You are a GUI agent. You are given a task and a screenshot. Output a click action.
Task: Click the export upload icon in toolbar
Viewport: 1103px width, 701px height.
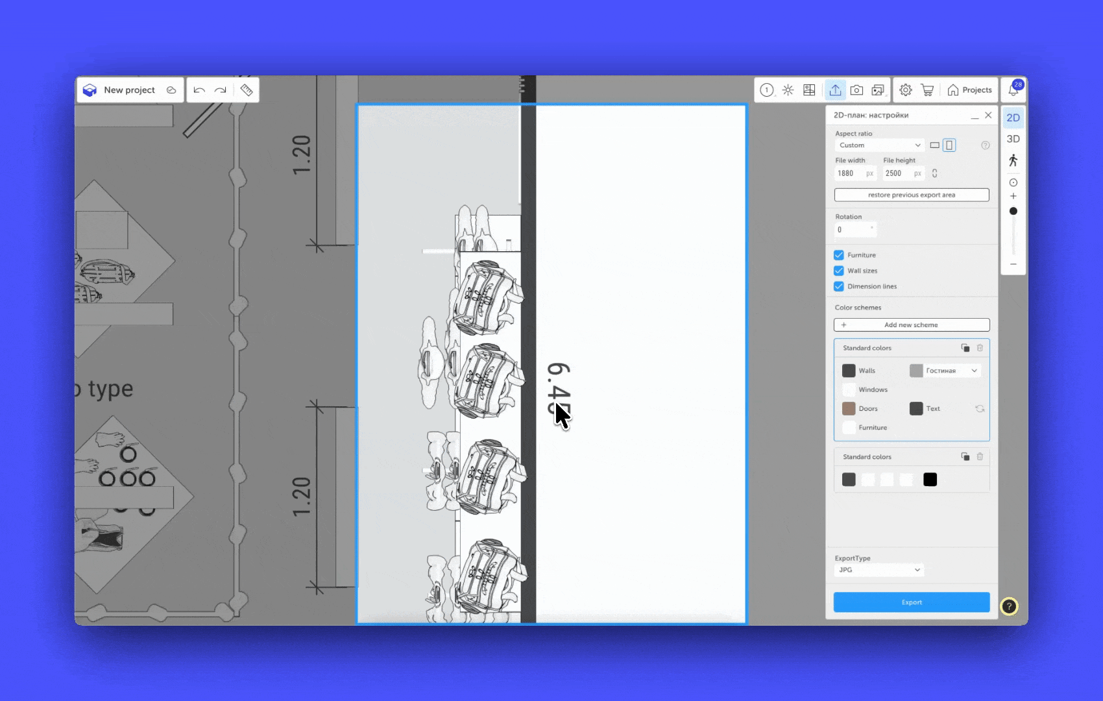pyautogui.click(x=835, y=90)
